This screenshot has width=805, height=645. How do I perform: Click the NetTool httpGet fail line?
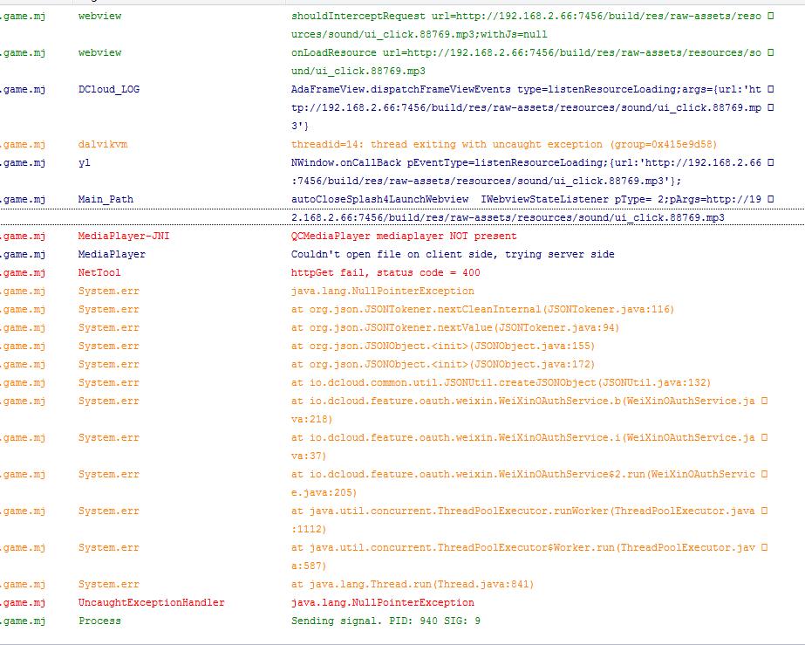coord(385,272)
